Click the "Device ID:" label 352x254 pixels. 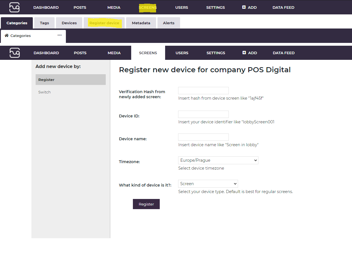tap(129, 116)
